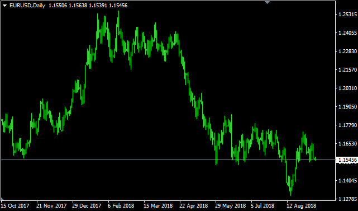358x211 pixels.
Task: Click the chart shift marker triangle at top
Action: [x=267, y=2]
